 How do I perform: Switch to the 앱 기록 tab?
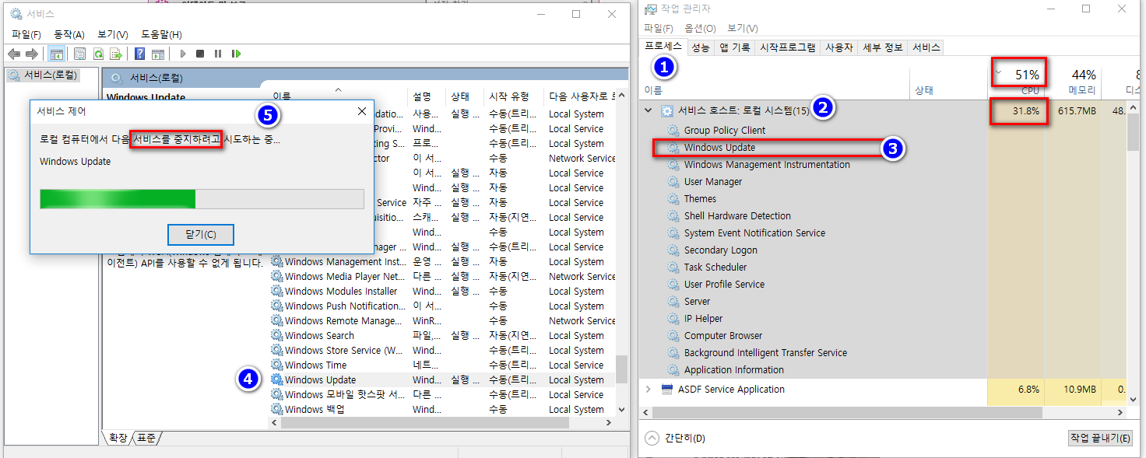click(735, 47)
